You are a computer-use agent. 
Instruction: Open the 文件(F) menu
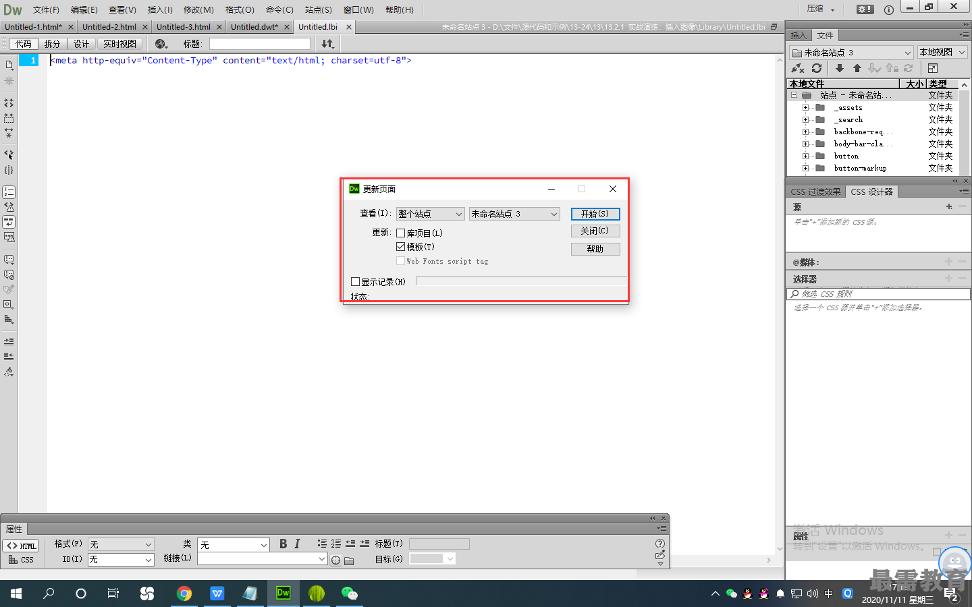tap(46, 9)
